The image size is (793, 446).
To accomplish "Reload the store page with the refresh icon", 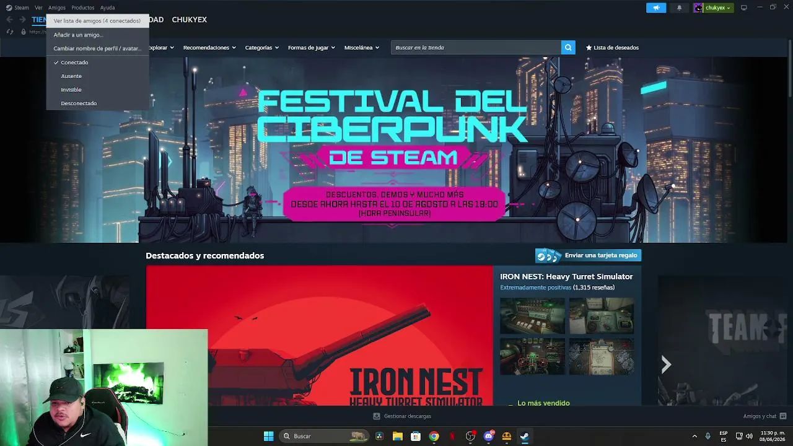I will point(10,32).
